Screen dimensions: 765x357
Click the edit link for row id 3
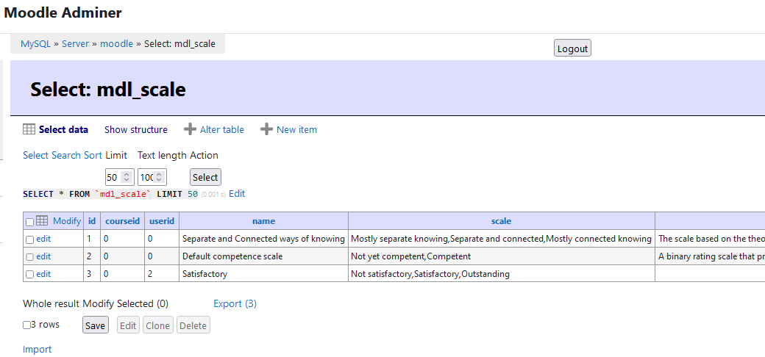point(43,274)
